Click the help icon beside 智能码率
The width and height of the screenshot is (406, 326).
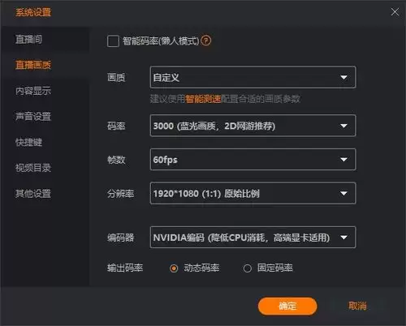(206, 41)
